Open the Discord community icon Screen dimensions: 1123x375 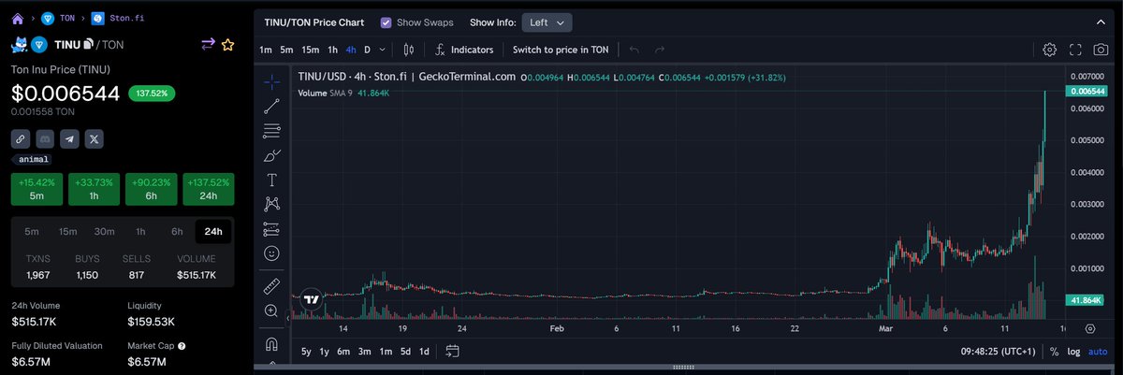[x=45, y=138]
